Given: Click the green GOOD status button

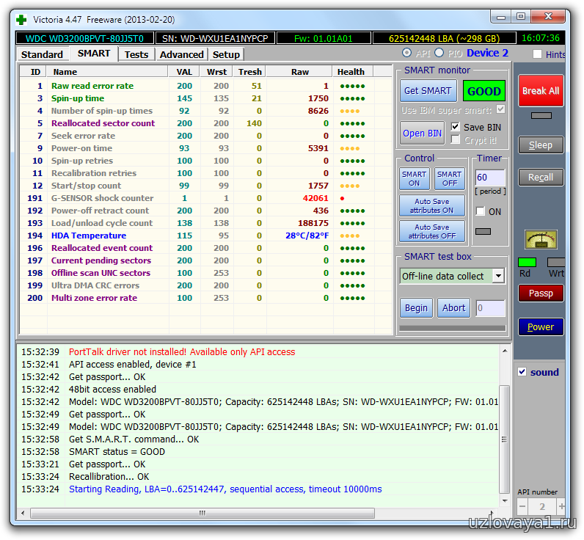Looking at the screenshot, I should pos(483,91).
